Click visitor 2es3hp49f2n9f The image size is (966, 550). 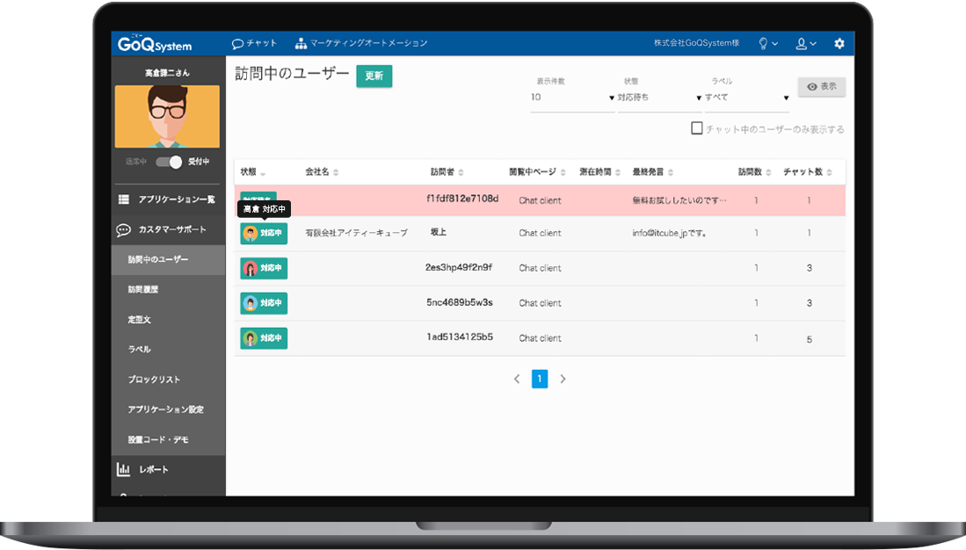pyautogui.click(x=459, y=267)
